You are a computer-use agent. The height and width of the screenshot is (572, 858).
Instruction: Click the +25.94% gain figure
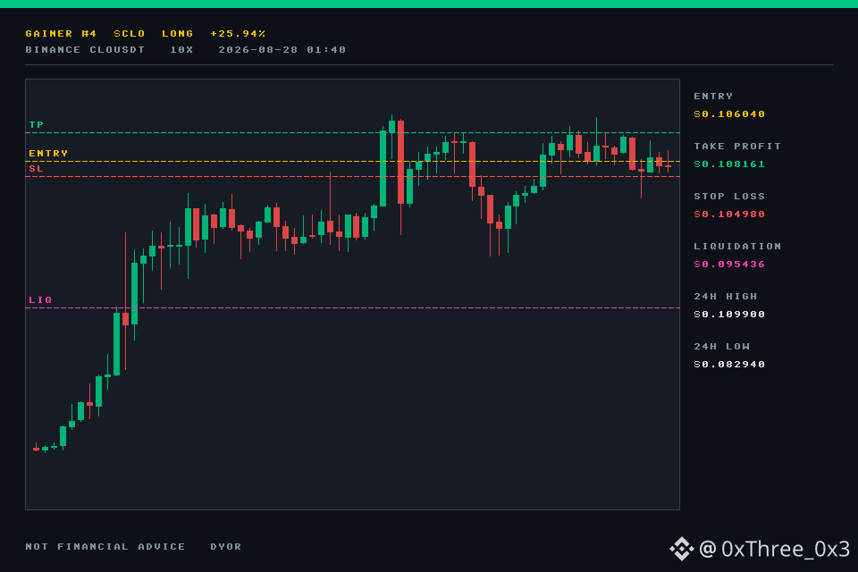238,33
